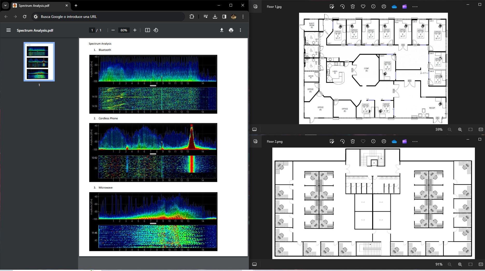485x271 pixels.
Task: Toggle the Chrome side panel
Action: point(224,17)
